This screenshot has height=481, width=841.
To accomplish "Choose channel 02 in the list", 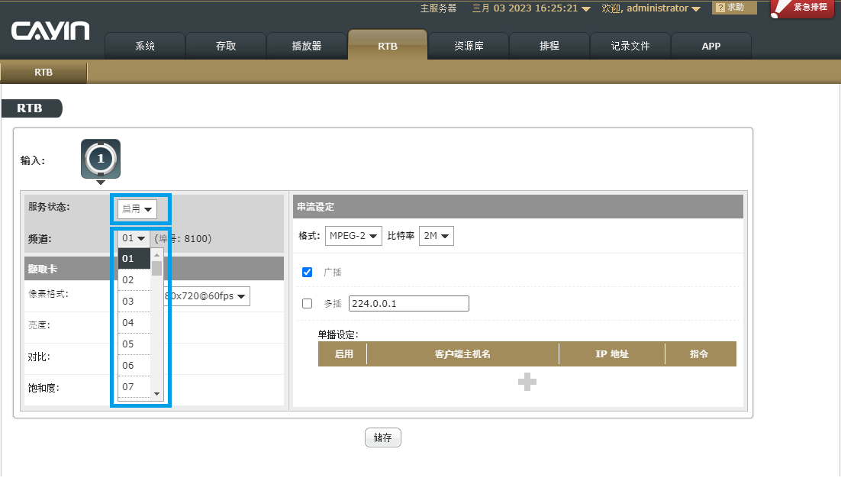I will [x=134, y=279].
